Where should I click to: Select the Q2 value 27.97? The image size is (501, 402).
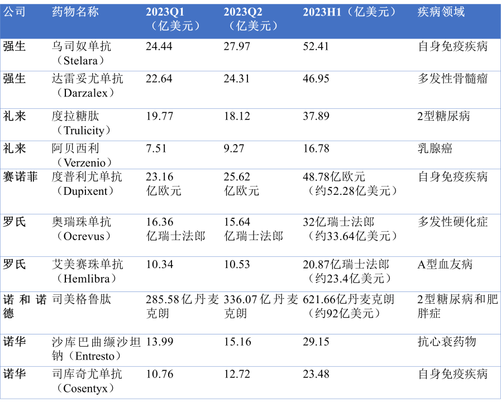point(237,46)
